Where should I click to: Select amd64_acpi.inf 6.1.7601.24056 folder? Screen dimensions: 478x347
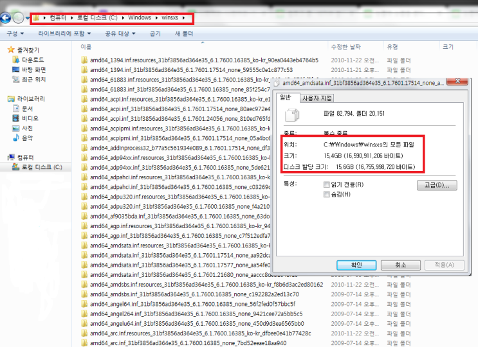click(180, 118)
